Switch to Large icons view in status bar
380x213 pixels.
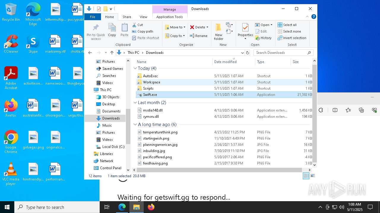312,176
